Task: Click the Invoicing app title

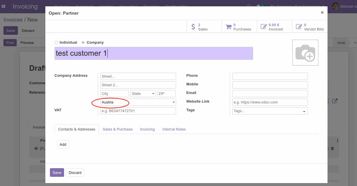Action: [25, 6]
